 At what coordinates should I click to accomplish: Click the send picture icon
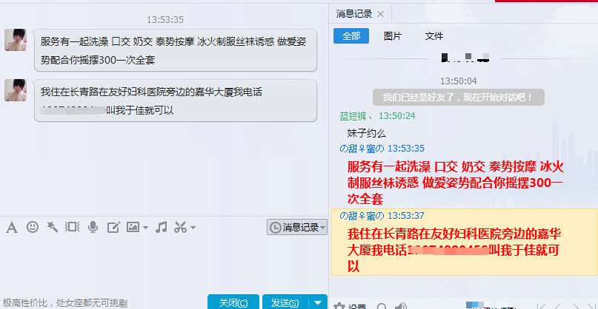133,227
